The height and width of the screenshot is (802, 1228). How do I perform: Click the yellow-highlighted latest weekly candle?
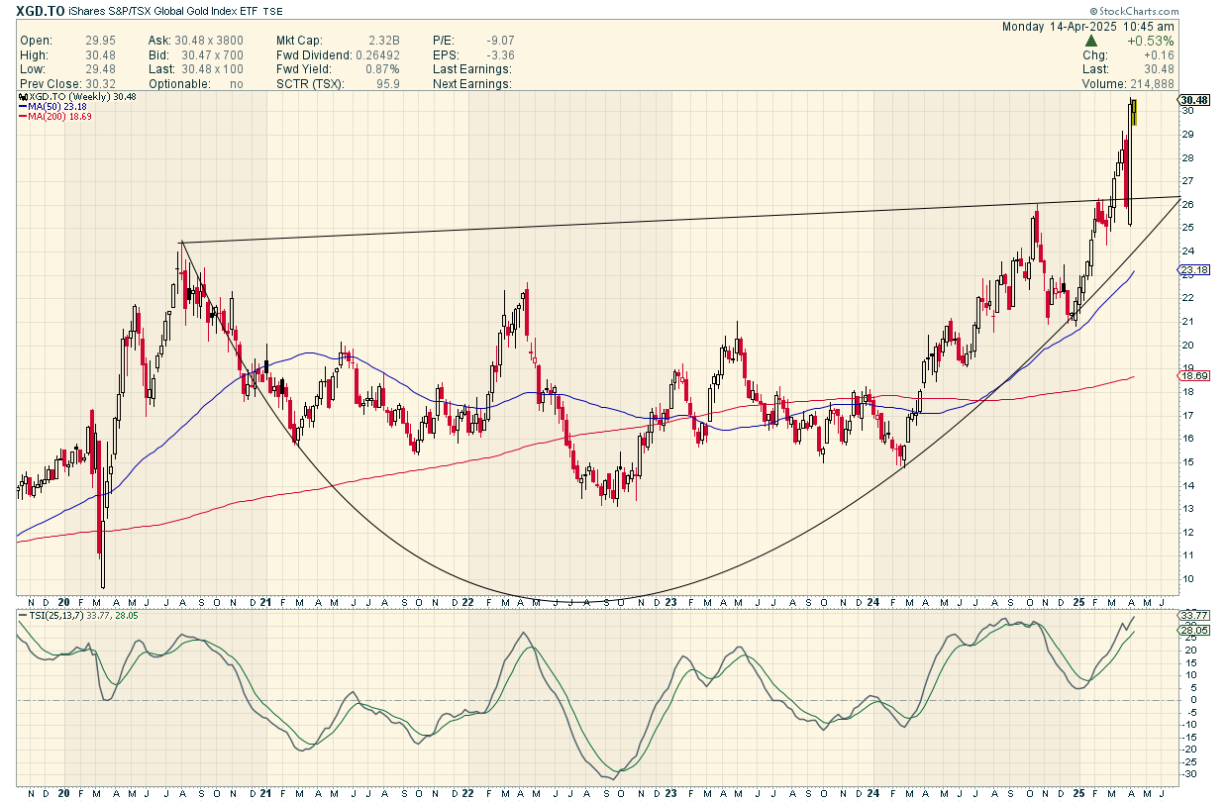click(x=1133, y=112)
